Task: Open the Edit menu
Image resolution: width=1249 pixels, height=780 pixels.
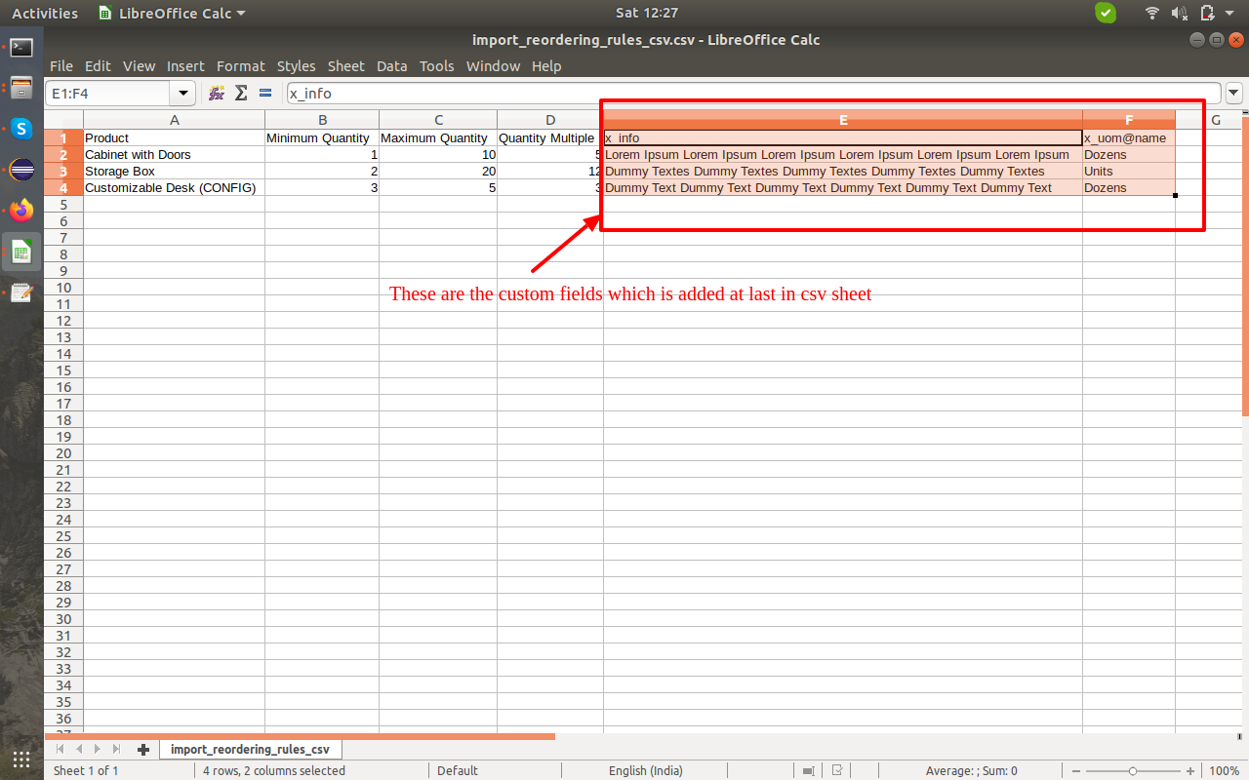Action: tap(98, 66)
